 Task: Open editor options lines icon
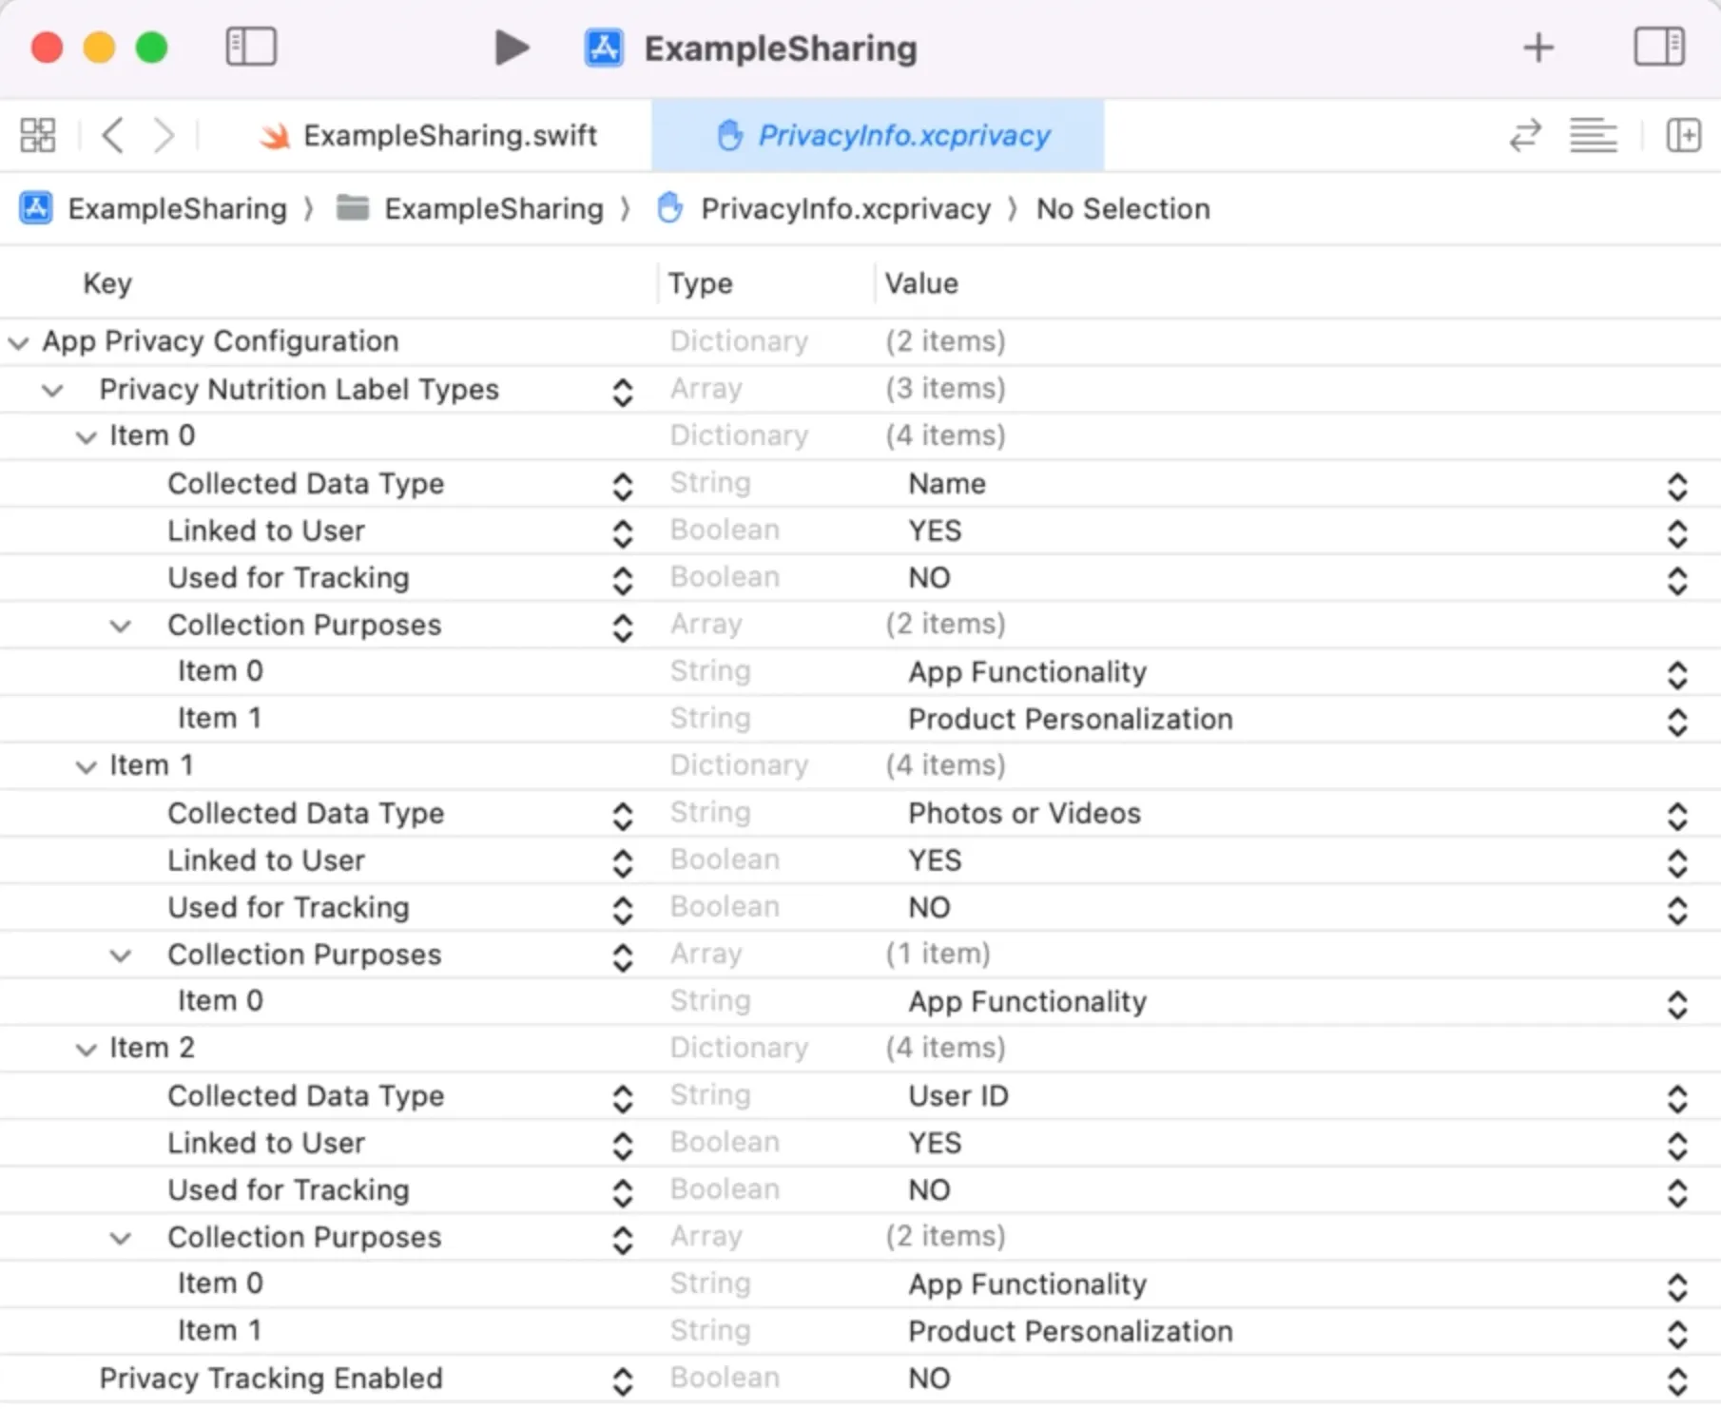1593,135
